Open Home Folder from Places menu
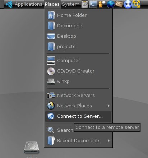Screen dimensions: 148x158 [x=78, y=15]
